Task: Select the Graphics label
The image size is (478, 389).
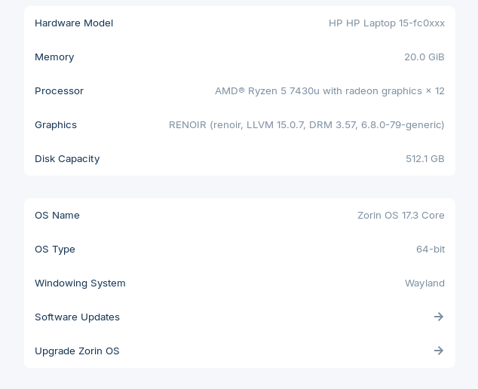Action: tap(56, 124)
